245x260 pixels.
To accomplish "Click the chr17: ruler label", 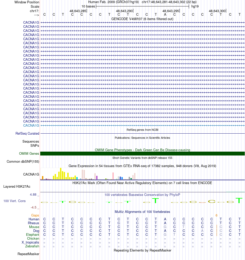I will [34, 11].
